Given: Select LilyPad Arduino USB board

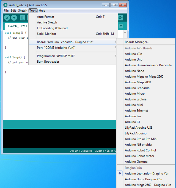Looking at the screenshot, I should pyautogui.click(x=146, y=128).
